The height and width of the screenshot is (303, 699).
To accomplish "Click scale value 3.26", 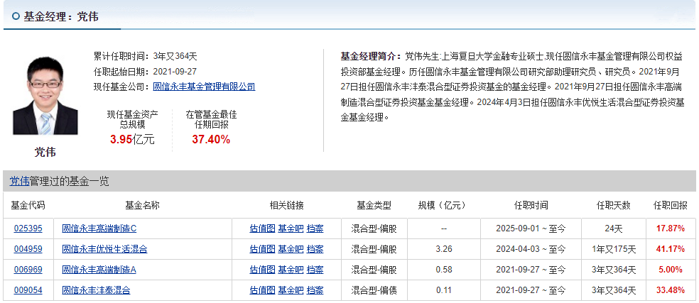I will click(444, 249).
